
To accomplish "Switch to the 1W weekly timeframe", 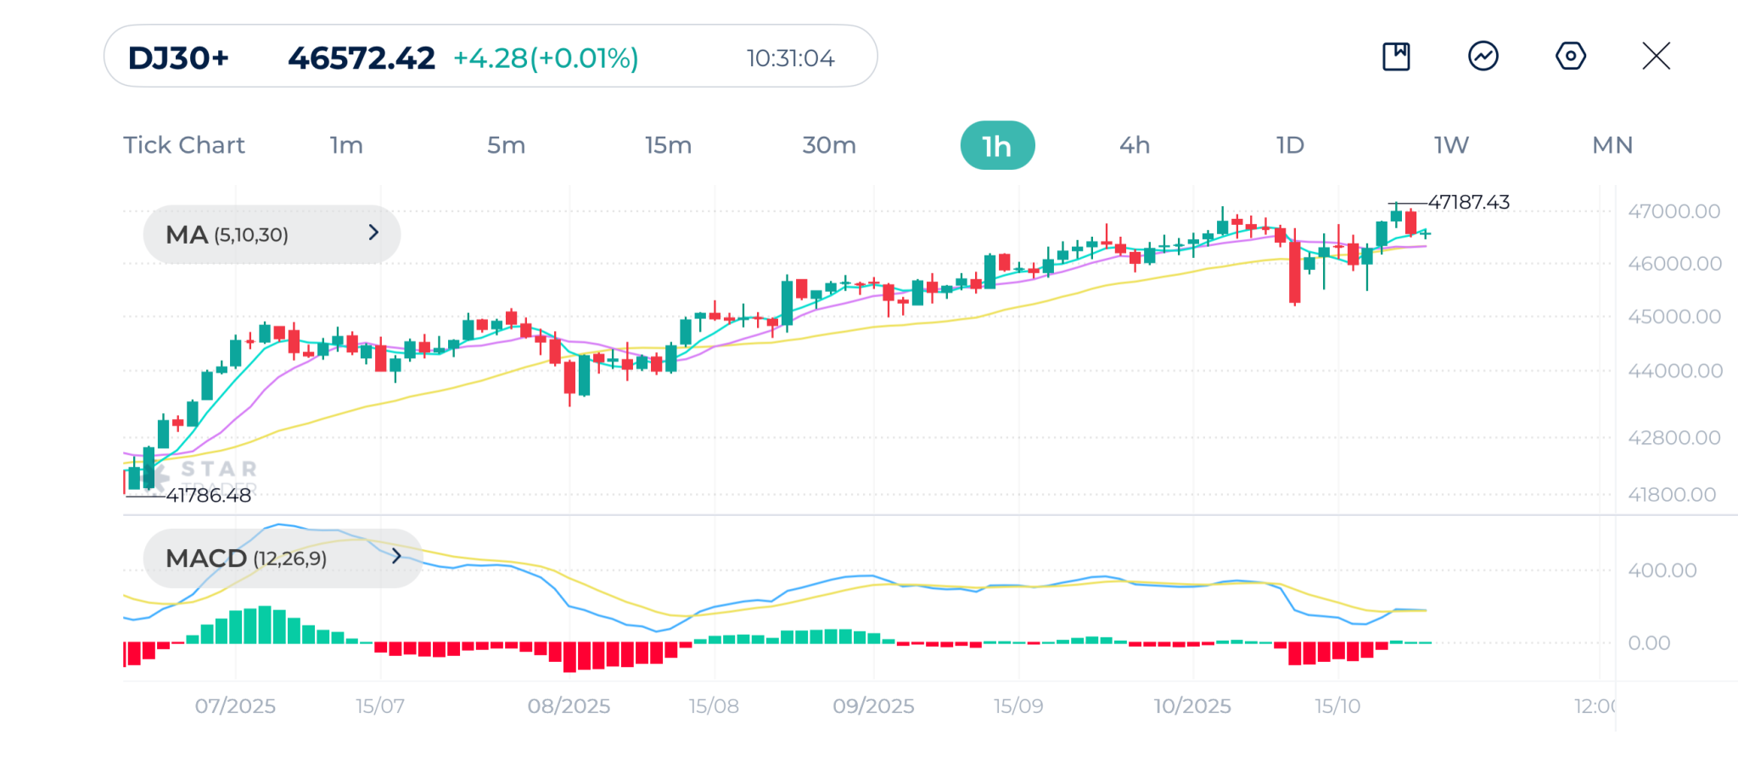I will 1451,145.
